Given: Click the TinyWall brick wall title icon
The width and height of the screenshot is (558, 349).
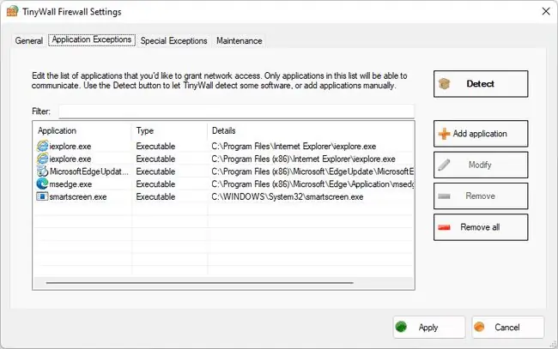Looking at the screenshot, I should click(12, 11).
